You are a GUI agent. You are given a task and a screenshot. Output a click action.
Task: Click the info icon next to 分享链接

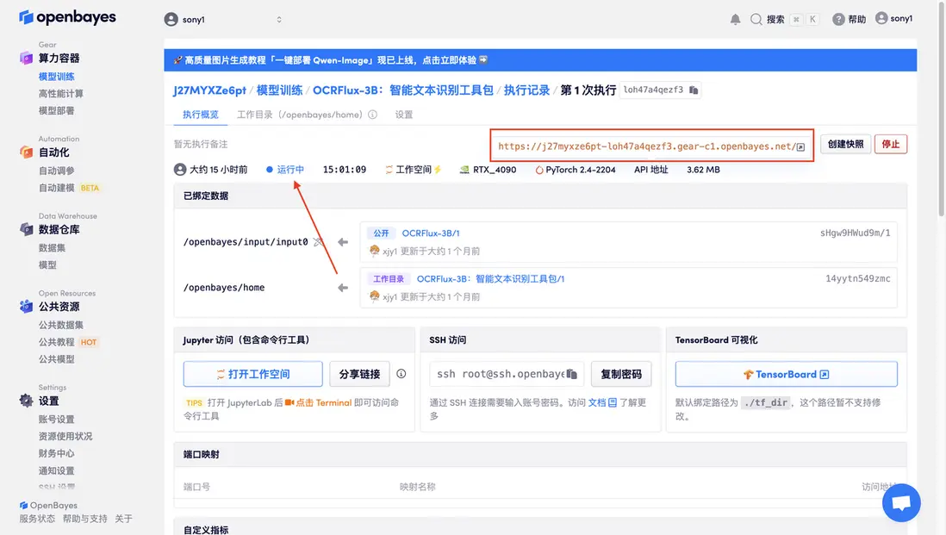click(x=401, y=374)
